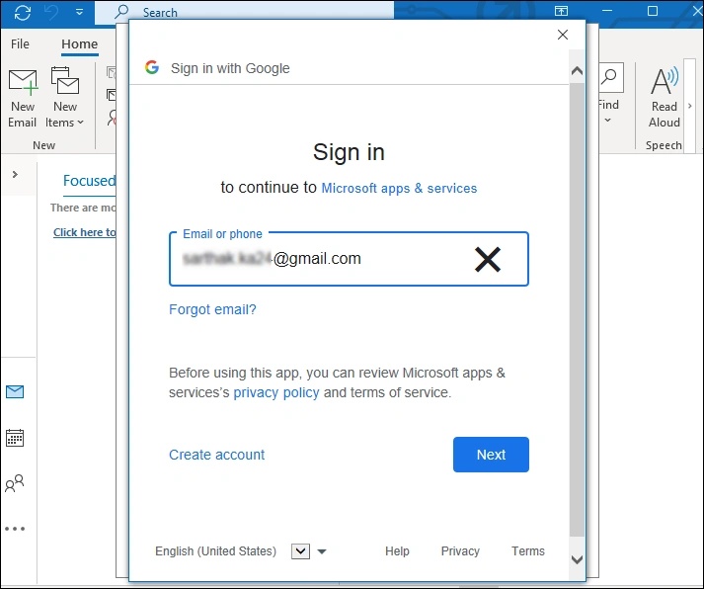The width and height of the screenshot is (704, 589).
Task: Open Calendar view in navigation bar
Action: (15, 438)
